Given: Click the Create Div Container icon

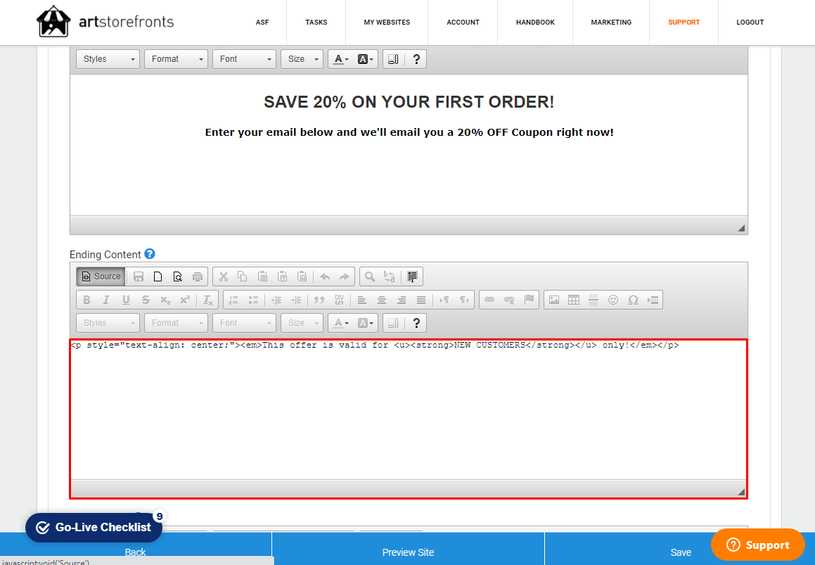Looking at the screenshot, I should tap(339, 300).
